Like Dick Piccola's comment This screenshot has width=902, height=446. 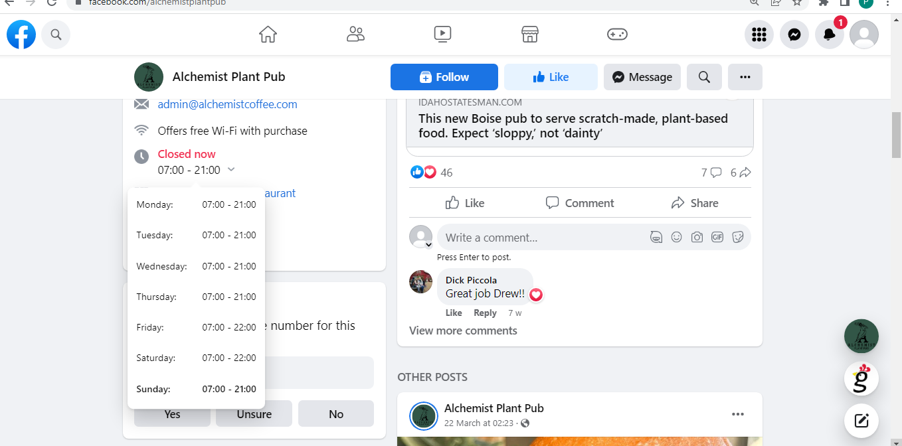pyautogui.click(x=454, y=313)
